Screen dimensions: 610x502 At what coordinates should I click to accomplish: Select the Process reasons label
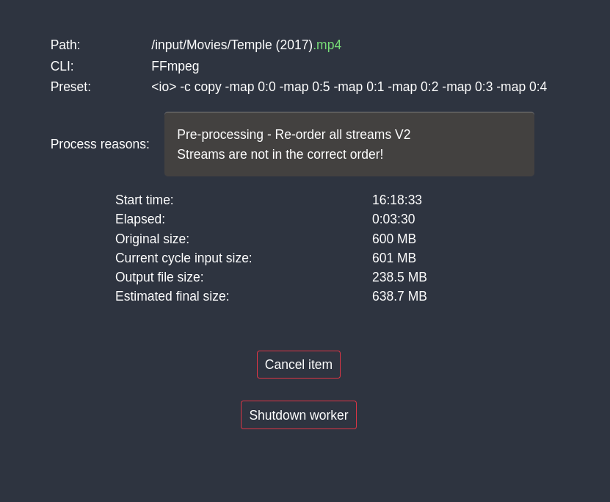tap(99, 144)
